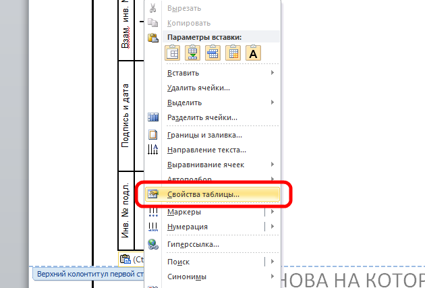Screen dimensions: 425x288
Task: Expand the Поиск submenu arrow
Action: (x=273, y=262)
